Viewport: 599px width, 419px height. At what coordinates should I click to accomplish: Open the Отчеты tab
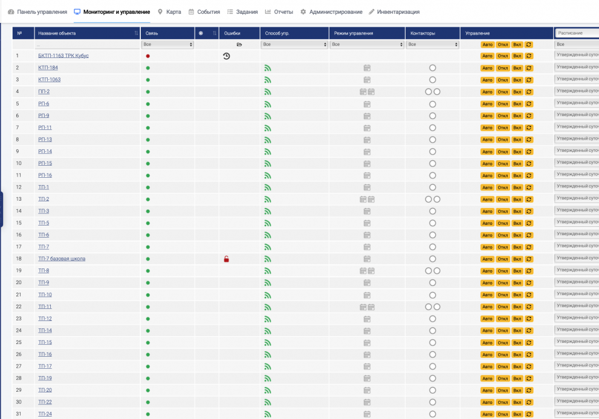tap(279, 12)
